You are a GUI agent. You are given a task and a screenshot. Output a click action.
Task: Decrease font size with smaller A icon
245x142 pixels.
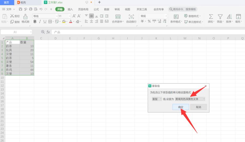[79, 16]
